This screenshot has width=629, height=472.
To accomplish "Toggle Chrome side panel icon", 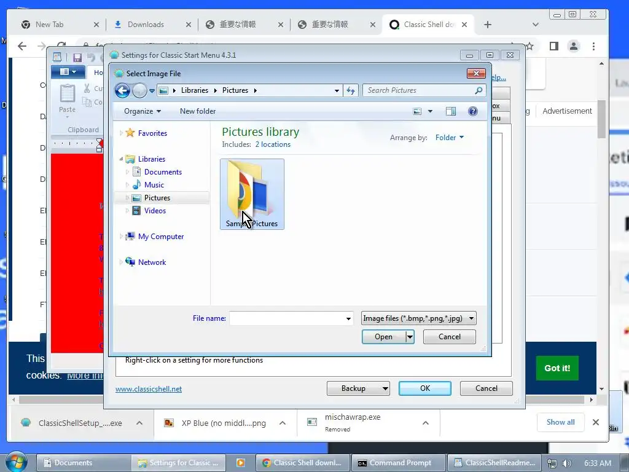I will pyautogui.click(x=554, y=47).
